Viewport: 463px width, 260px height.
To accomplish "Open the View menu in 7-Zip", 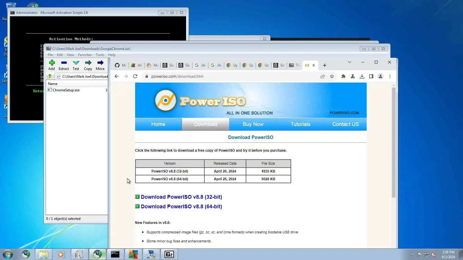I will [70, 55].
